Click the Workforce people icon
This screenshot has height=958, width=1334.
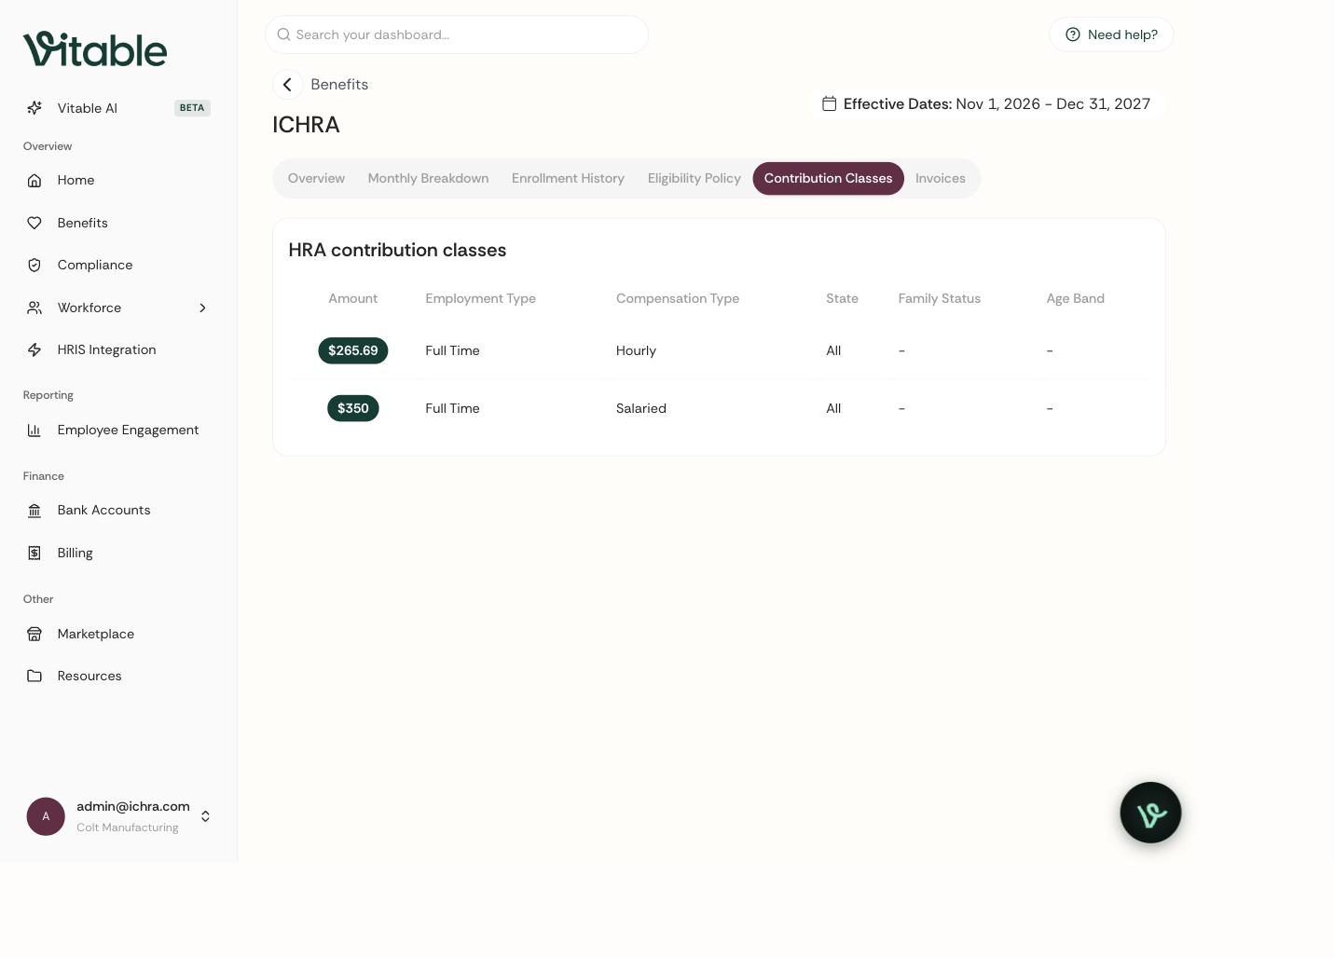click(34, 308)
